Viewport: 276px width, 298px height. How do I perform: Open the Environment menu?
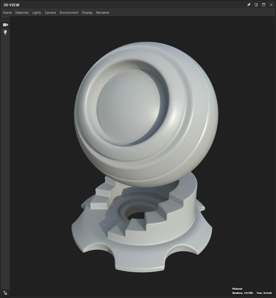pyautogui.click(x=69, y=13)
